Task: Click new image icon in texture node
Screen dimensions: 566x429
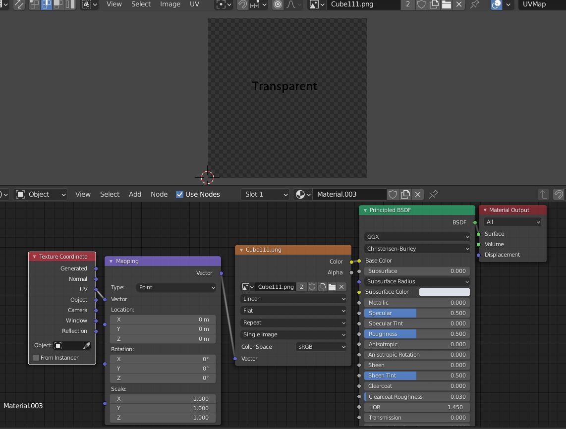Action: coord(322,287)
